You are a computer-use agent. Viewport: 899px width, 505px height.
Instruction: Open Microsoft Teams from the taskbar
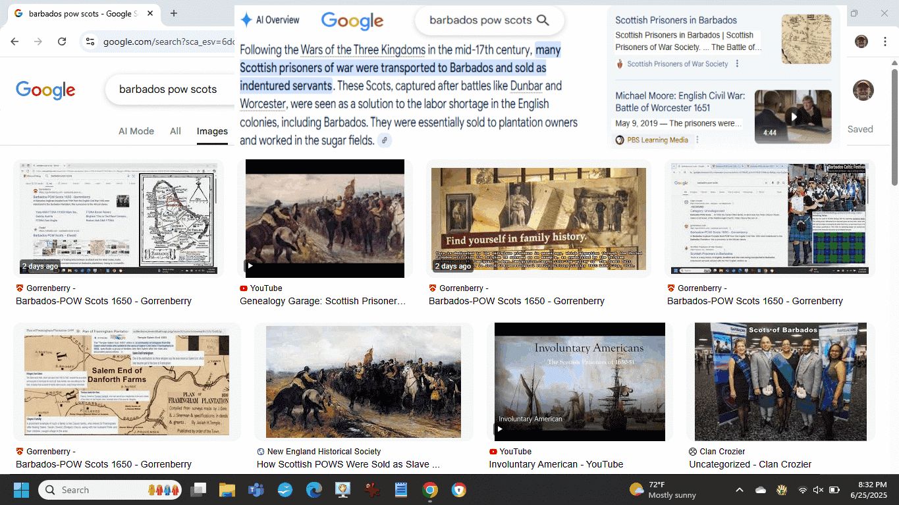point(256,490)
